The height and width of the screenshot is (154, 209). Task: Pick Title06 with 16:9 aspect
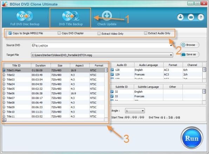tap(4, 93)
